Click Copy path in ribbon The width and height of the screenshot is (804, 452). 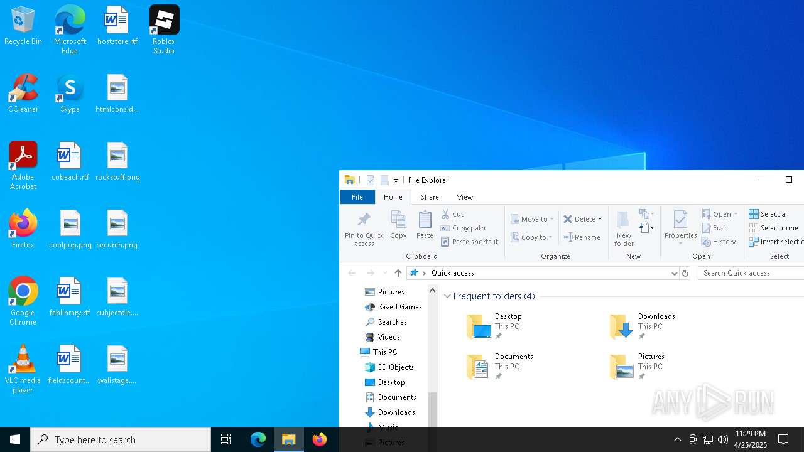click(x=463, y=228)
